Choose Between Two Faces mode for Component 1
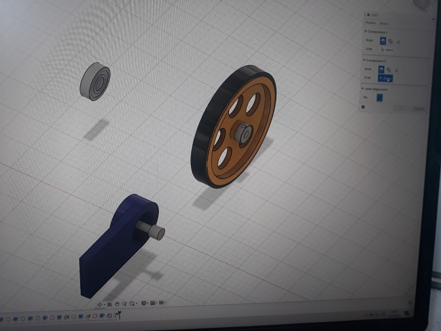Image resolution: width=441 pixels, height=331 pixels. tap(390, 41)
